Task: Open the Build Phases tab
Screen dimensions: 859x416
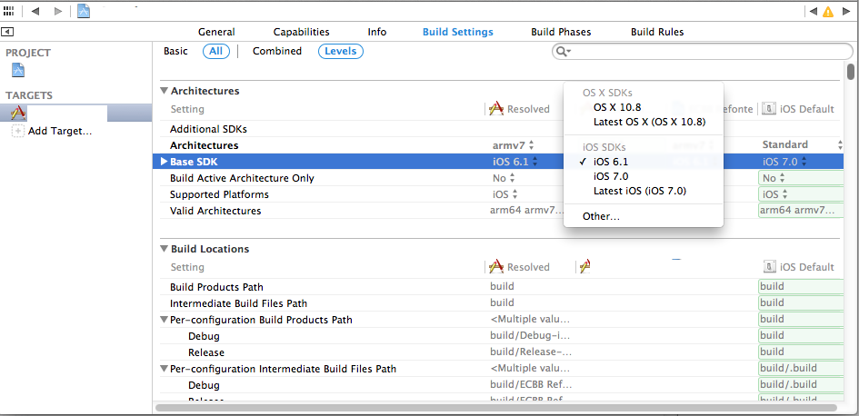Action: pos(561,32)
